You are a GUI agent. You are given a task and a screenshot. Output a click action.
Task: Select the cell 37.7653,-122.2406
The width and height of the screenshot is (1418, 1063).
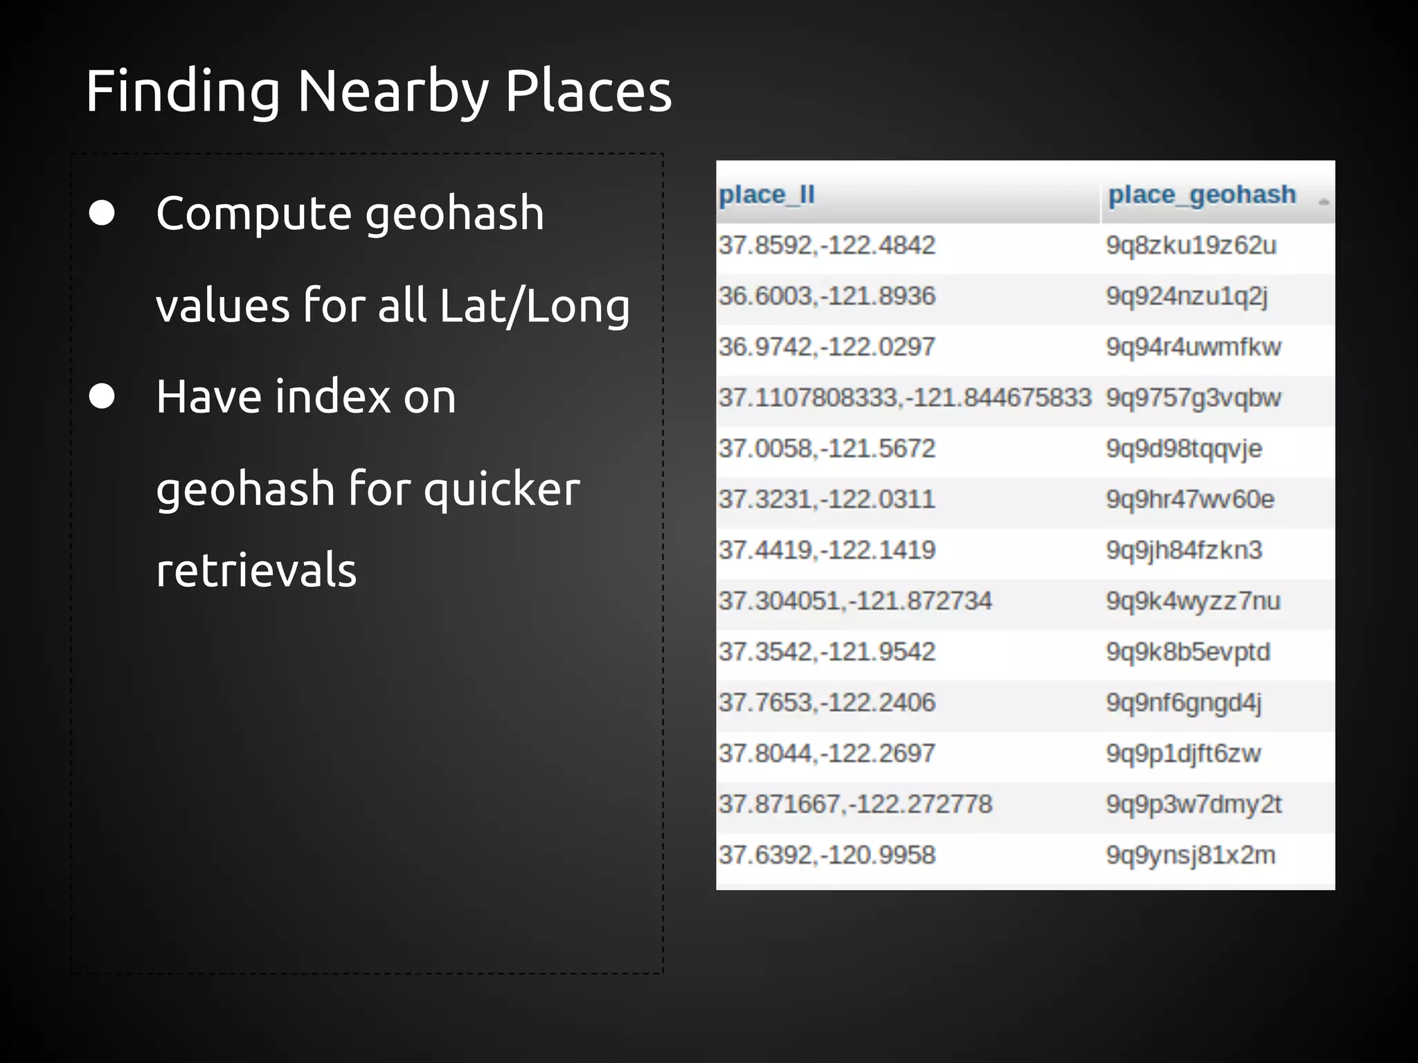pos(827,702)
